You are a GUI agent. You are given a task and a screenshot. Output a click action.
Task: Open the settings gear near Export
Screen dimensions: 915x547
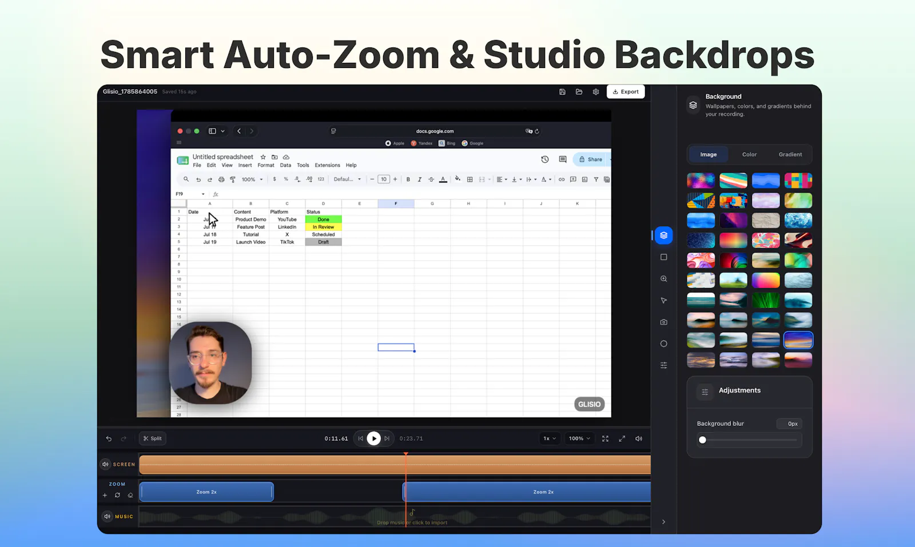point(596,91)
